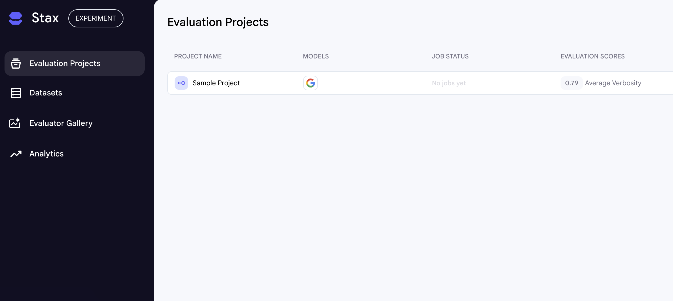Image resolution: width=673 pixels, height=301 pixels.
Task: Click the Stax brand name text
Action: (x=45, y=18)
